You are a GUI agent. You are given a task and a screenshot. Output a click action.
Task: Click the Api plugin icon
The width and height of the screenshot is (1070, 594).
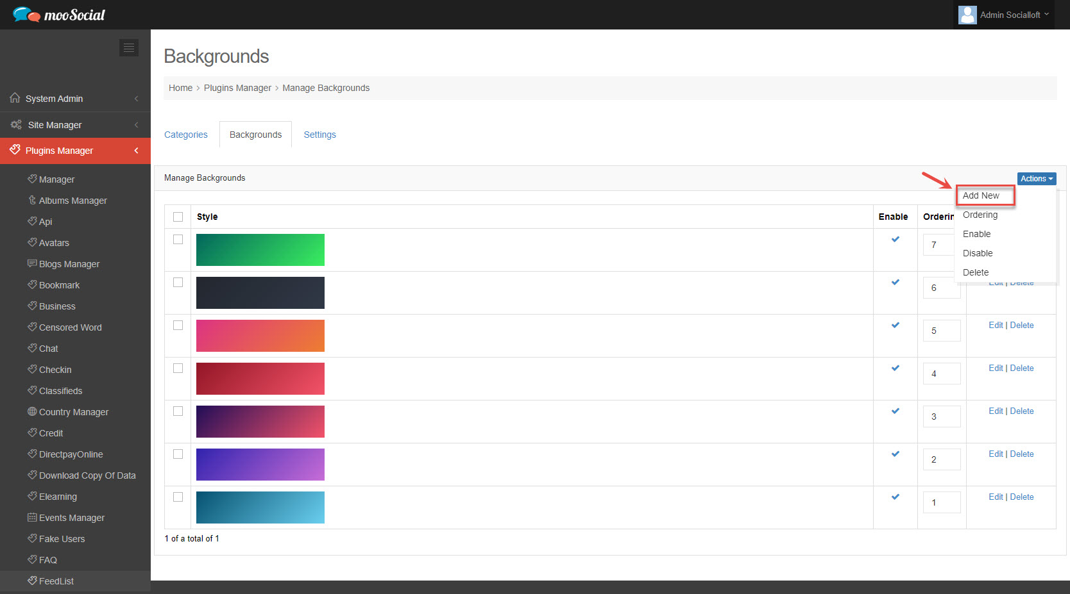[32, 221]
